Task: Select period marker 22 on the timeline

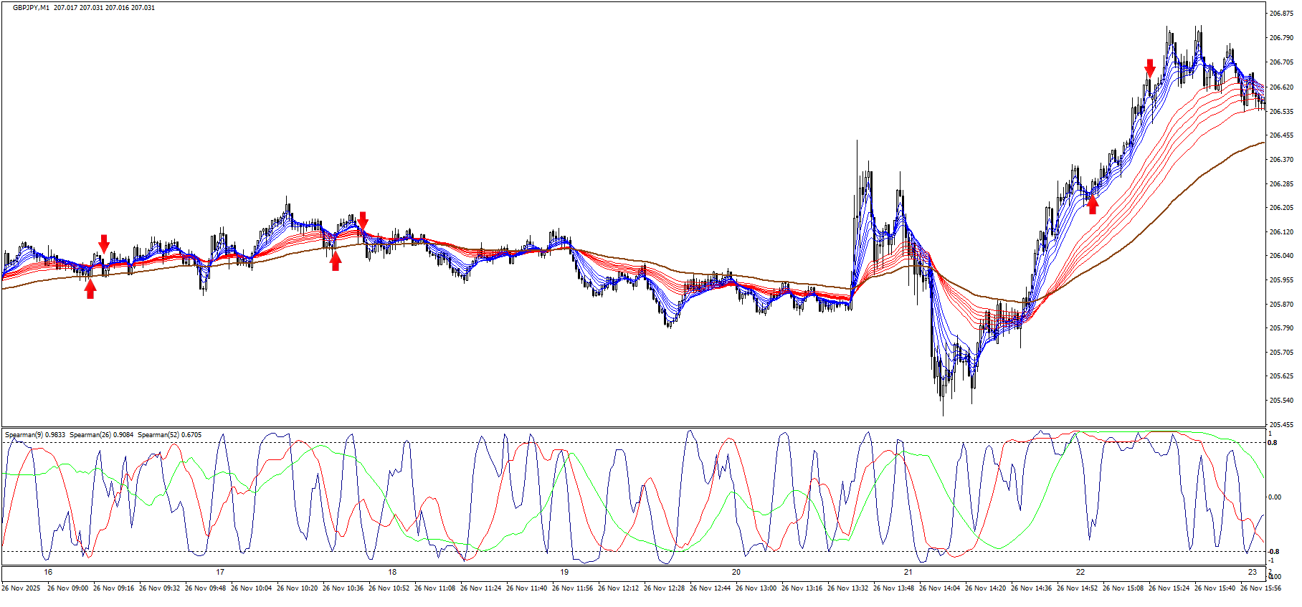Action: 1080,572
